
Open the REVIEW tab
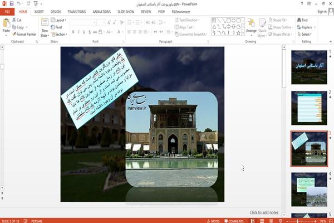pyautogui.click(x=146, y=12)
